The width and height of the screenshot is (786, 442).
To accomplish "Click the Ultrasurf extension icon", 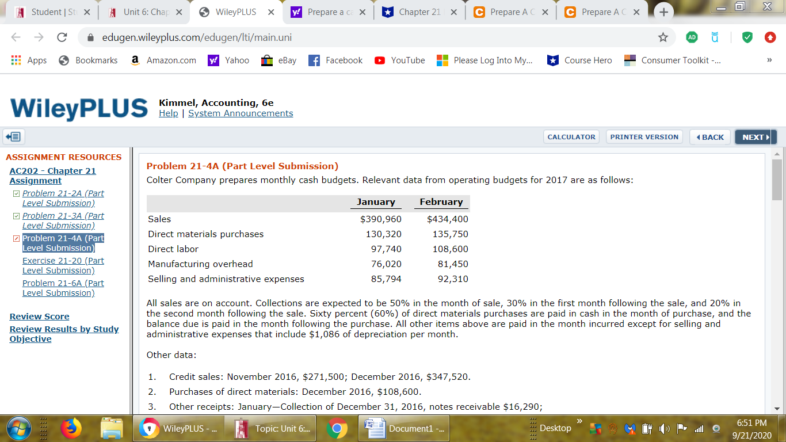I will pos(714,36).
